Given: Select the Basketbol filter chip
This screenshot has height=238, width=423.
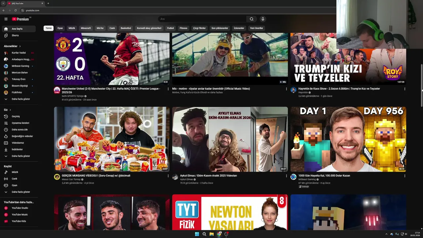Looking at the screenshot, I should click(x=126, y=28).
